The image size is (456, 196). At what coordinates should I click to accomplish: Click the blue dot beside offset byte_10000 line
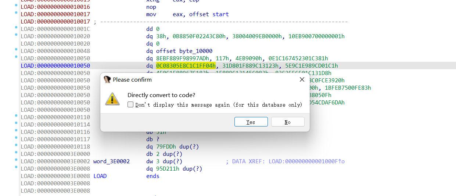16,50
